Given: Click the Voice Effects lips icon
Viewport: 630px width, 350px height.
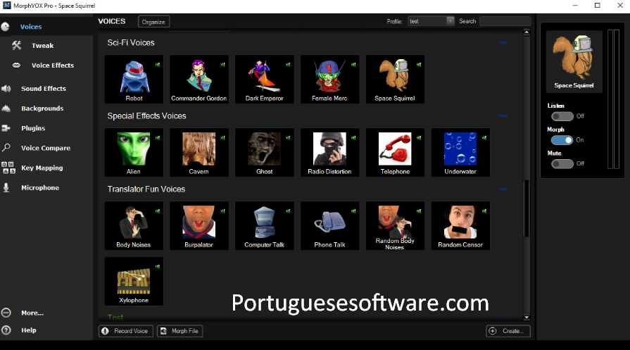Looking at the screenshot, I should point(16,65).
